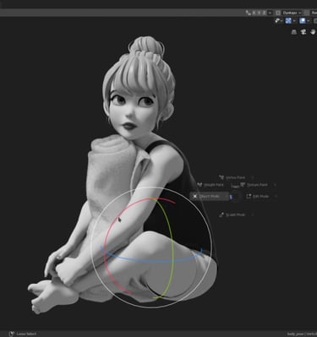Open the symmetry options dropdown arrow
Image resolution: width=317 pixels, height=337 pixels.
click(x=270, y=13)
